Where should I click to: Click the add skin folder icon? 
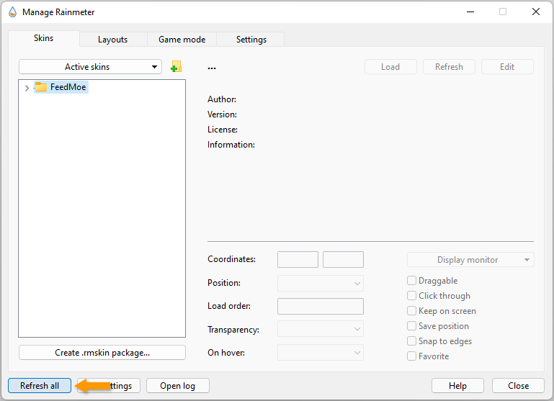click(176, 67)
